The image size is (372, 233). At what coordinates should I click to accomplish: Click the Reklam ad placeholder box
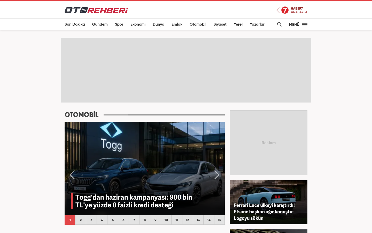tap(269, 143)
